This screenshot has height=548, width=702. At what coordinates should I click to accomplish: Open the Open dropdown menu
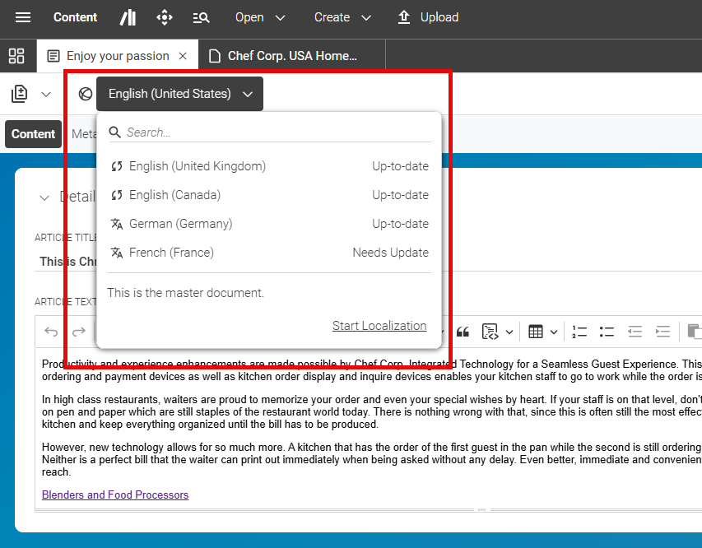pyautogui.click(x=259, y=17)
